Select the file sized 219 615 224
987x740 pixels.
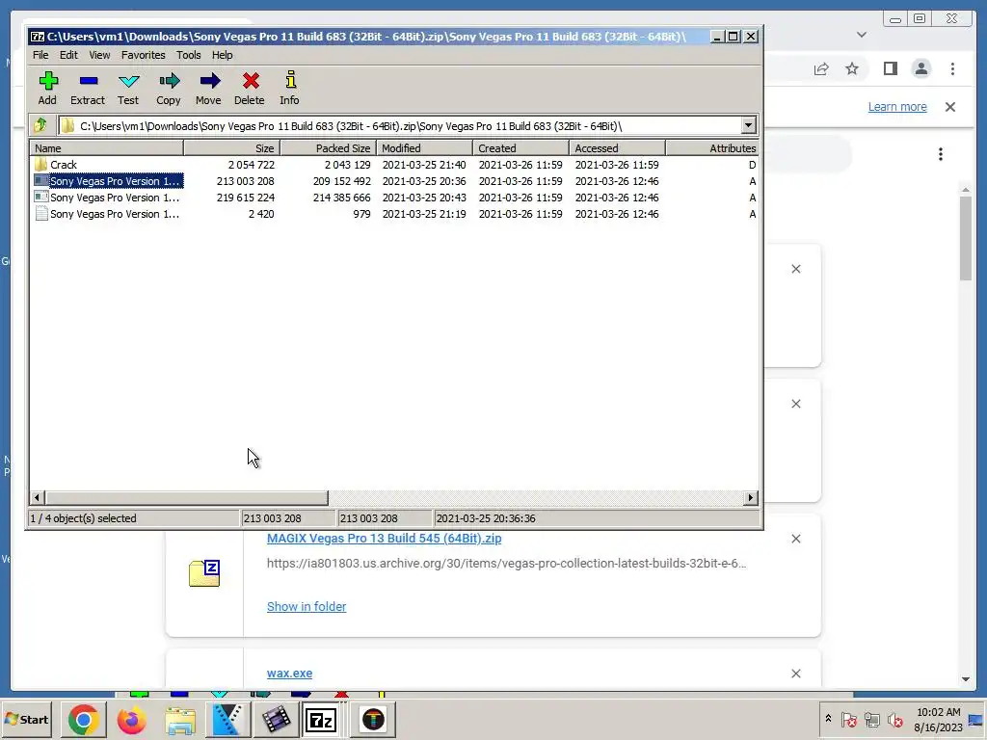pyautogui.click(x=394, y=198)
